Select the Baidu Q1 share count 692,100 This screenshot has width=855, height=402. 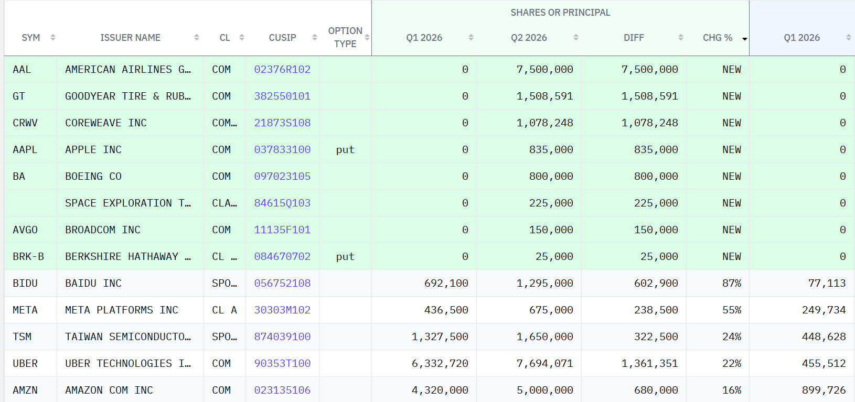pos(446,283)
